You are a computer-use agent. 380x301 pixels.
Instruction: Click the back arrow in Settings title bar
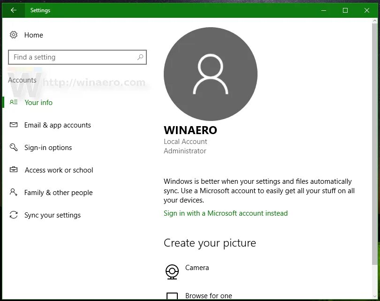click(14, 10)
